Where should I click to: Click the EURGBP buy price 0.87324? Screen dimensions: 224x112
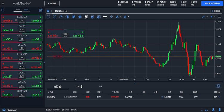click(36, 58)
